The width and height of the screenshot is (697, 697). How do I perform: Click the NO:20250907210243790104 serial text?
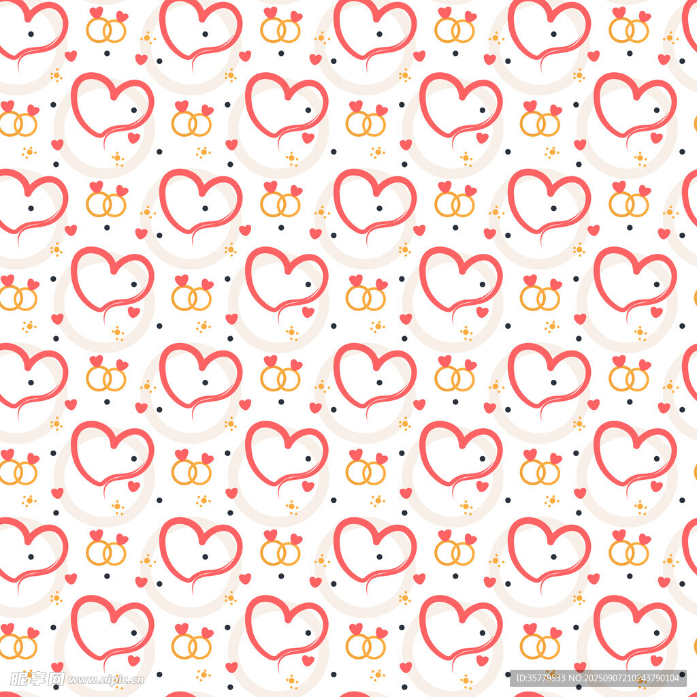coord(630,678)
